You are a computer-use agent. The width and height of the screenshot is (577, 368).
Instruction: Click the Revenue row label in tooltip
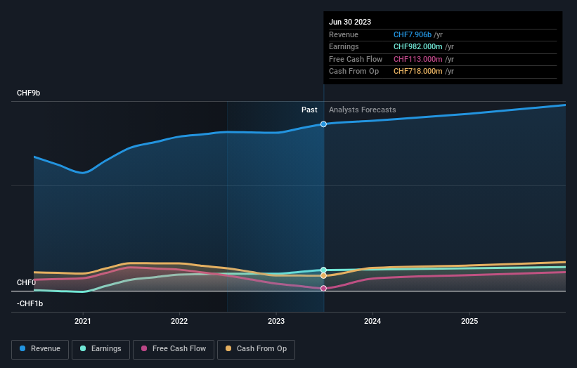coord(344,34)
